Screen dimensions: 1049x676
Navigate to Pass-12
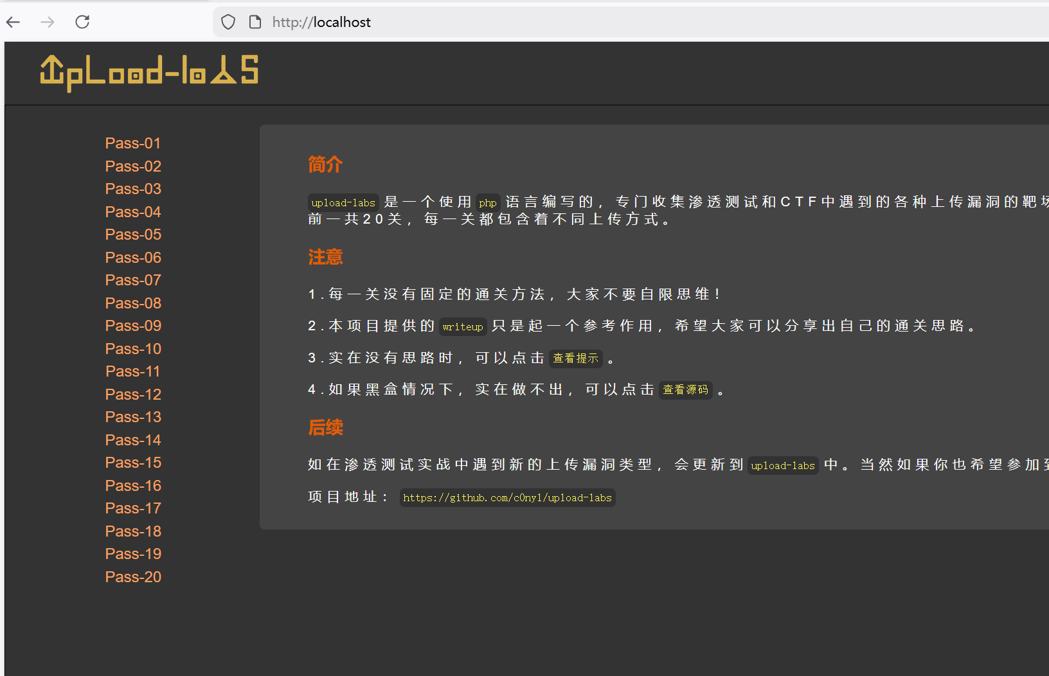pos(133,395)
